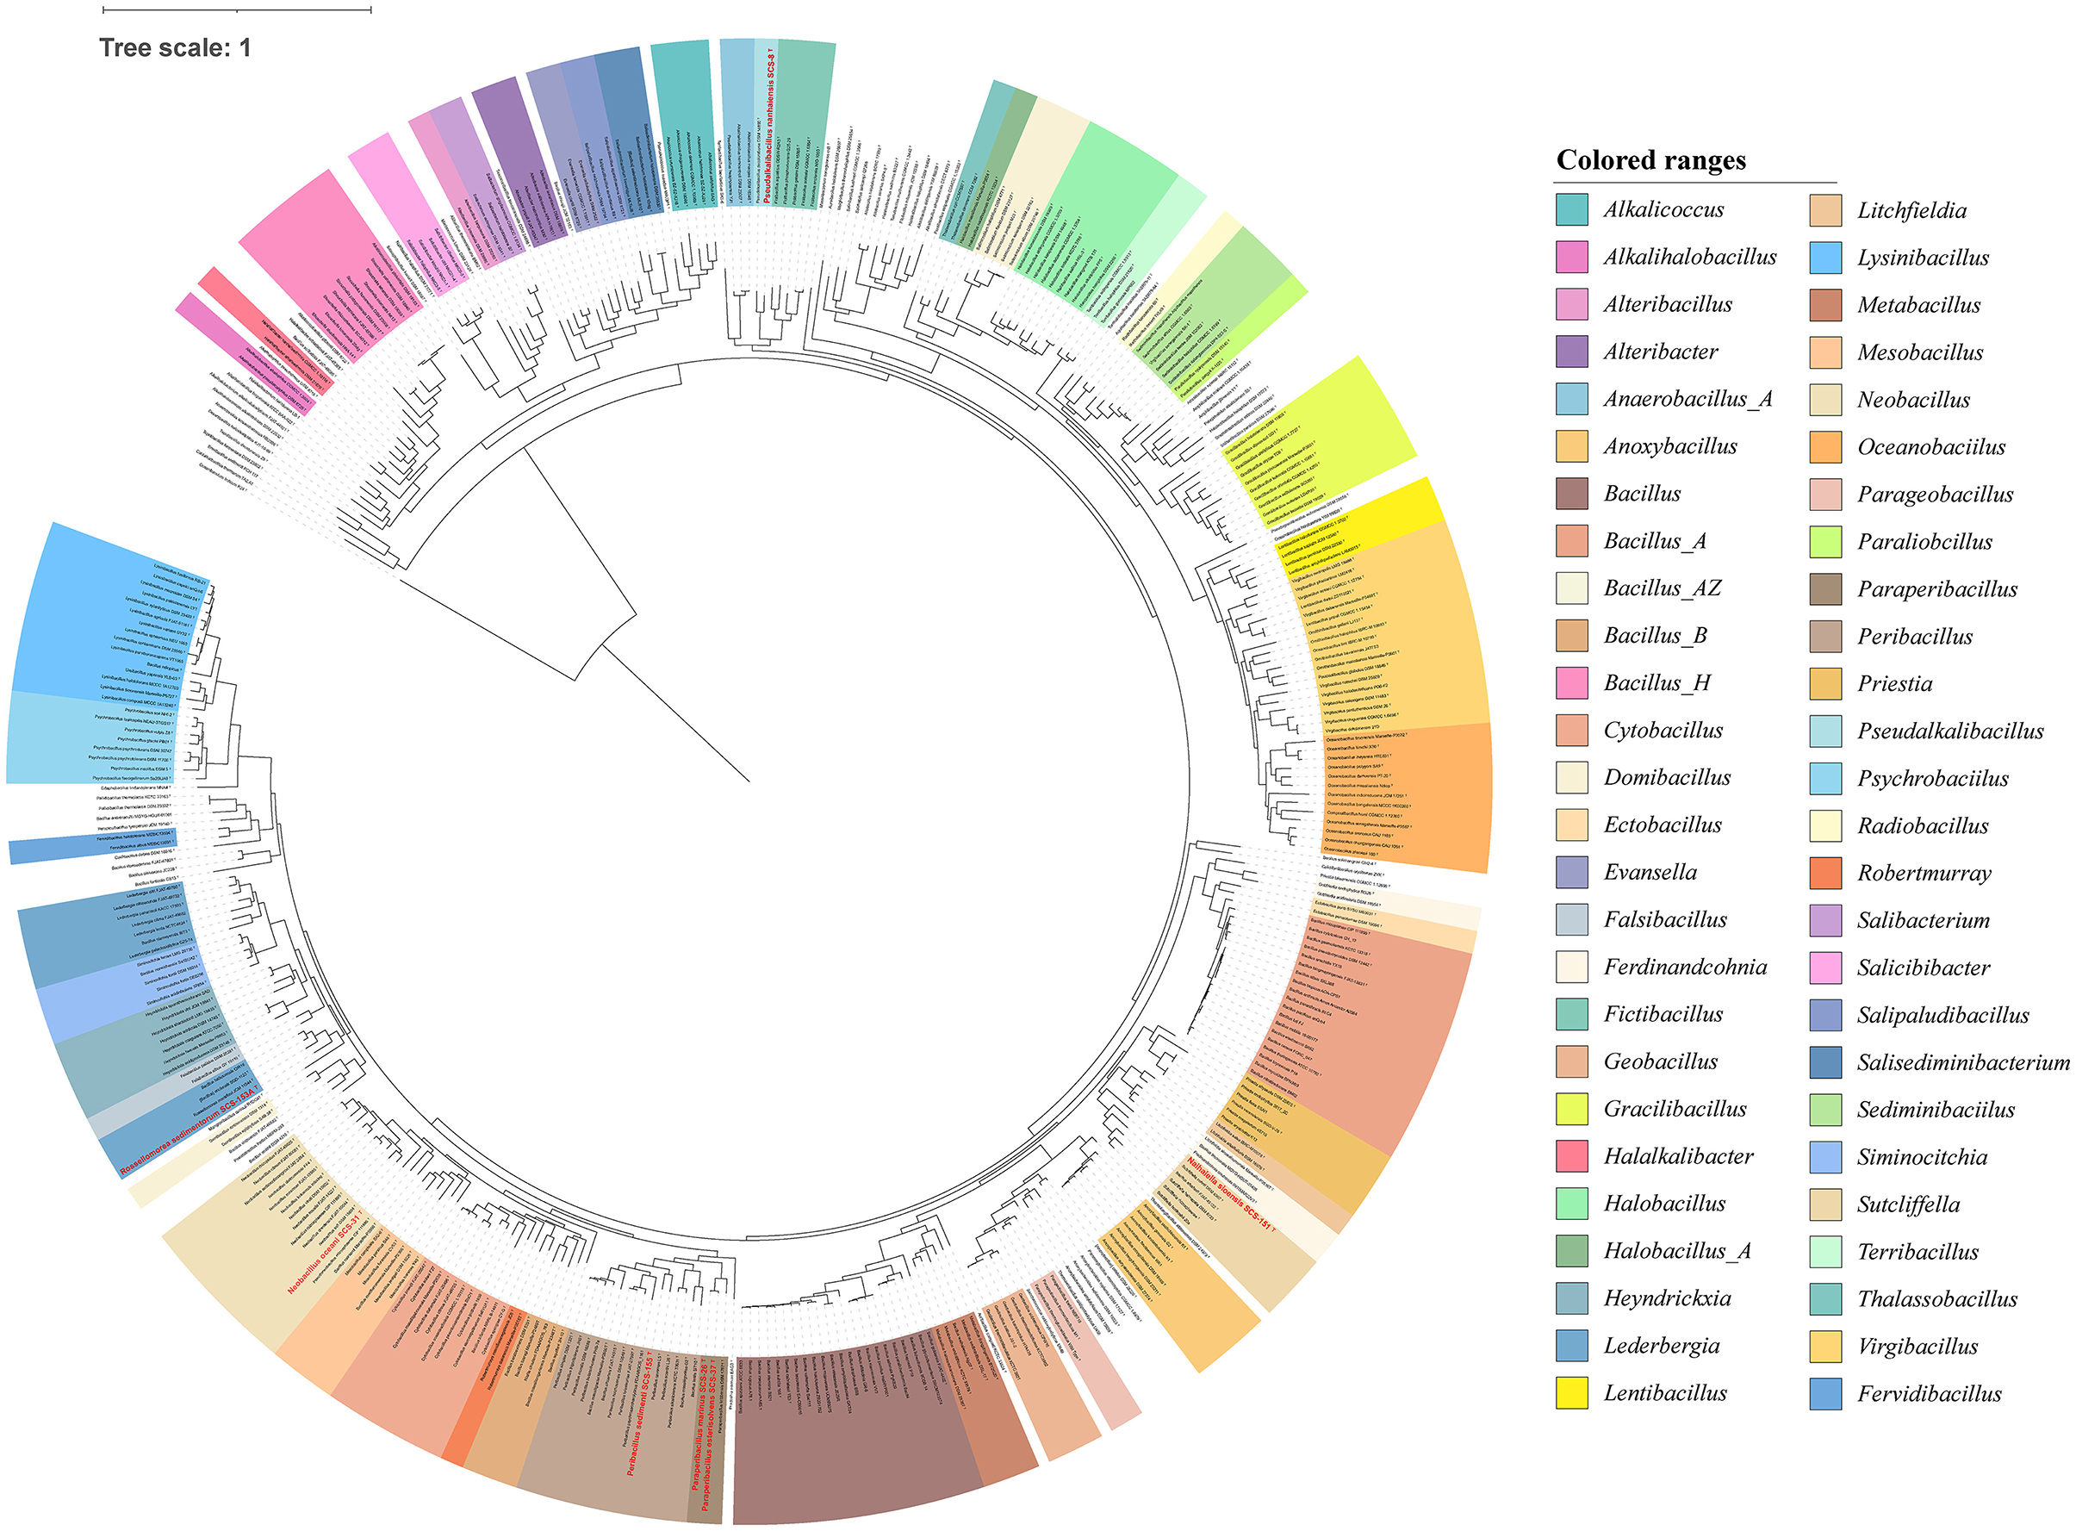Click the Pseudalkalibacillus legend swatch
This screenshot has height=1531, width=2076.
tap(1825, 731)
